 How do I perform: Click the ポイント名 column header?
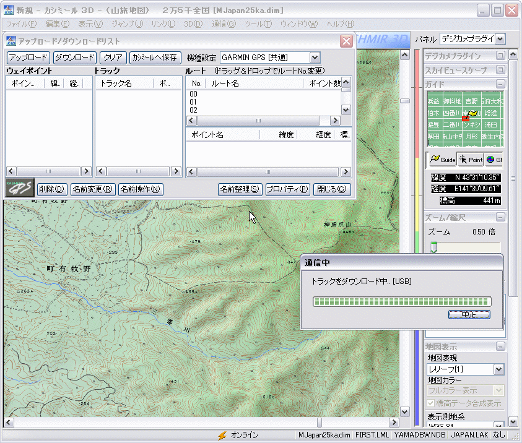[x=223, y=135]
